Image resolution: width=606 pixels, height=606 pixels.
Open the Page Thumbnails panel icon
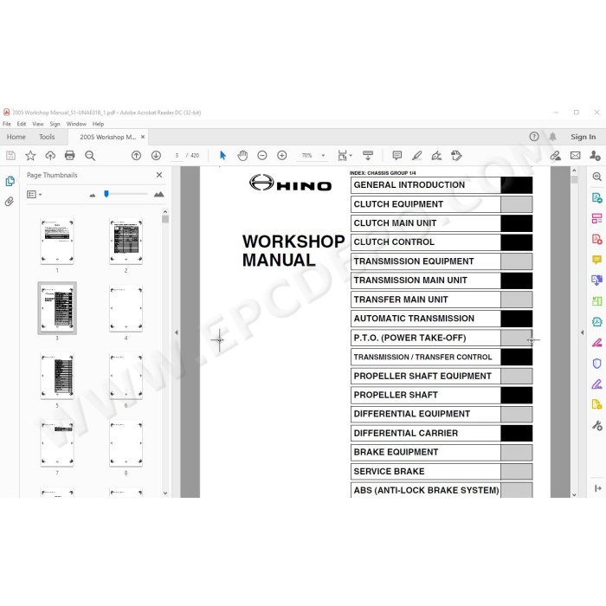(10, 181)
